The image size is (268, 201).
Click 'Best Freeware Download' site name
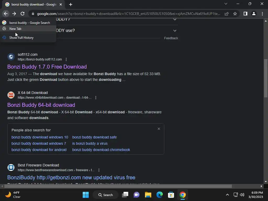pos(38,165)
